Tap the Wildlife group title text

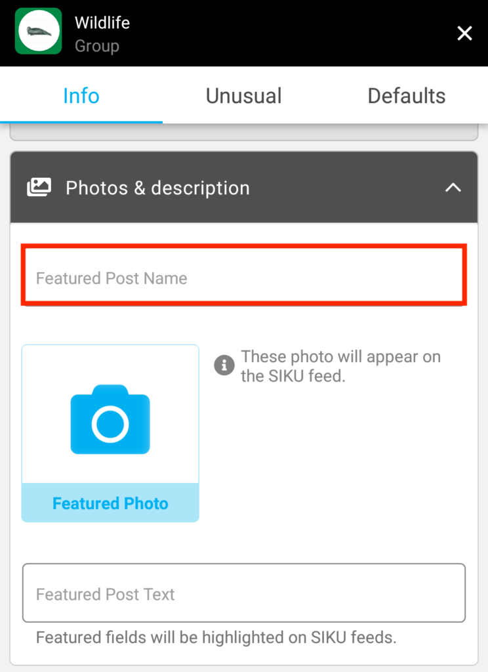[x=102, y=22]
